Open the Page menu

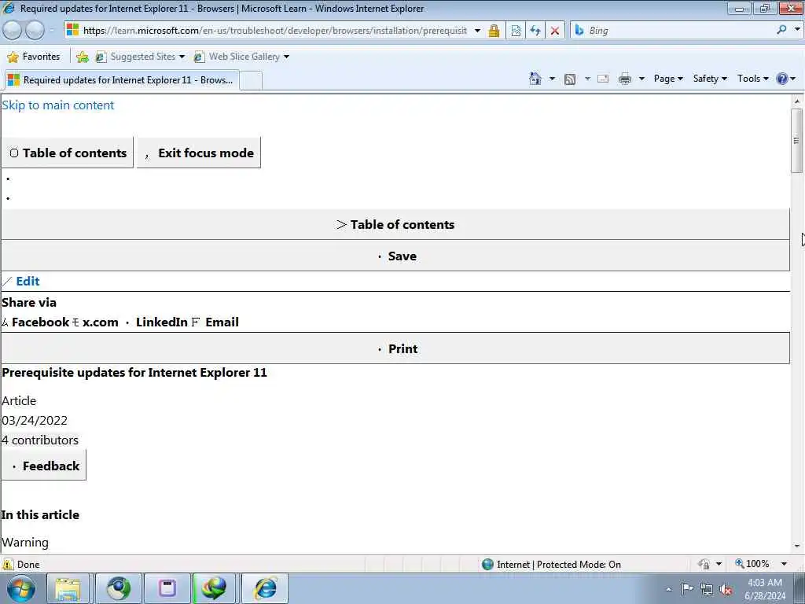coord(668,79)
